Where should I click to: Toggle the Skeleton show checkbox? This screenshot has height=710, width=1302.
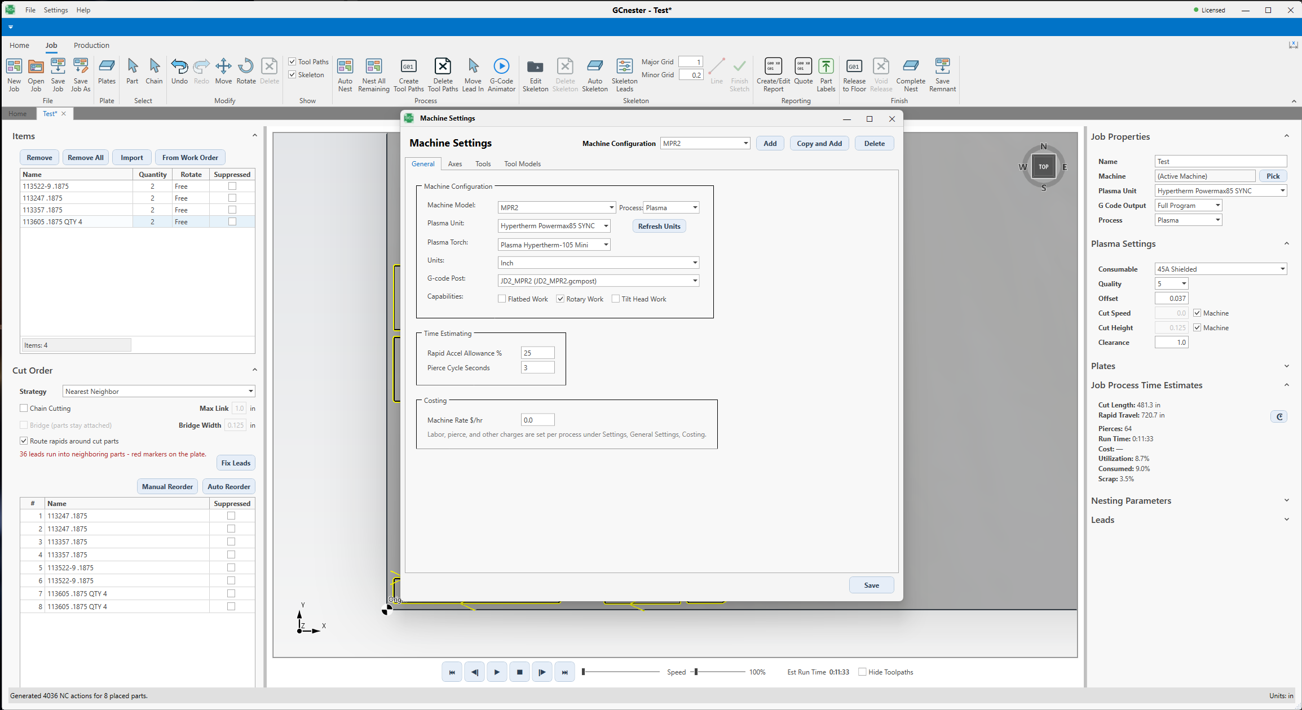point(292,74)
